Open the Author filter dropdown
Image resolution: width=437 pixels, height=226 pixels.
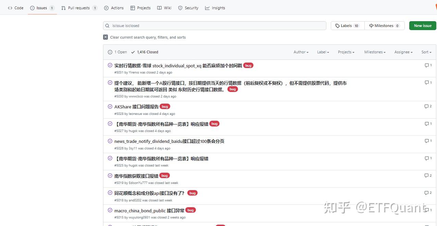point(300,52)
